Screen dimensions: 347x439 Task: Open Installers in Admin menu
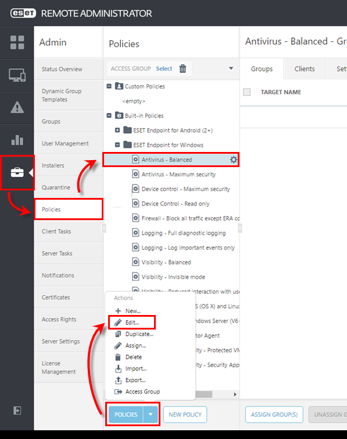(69, 165)
